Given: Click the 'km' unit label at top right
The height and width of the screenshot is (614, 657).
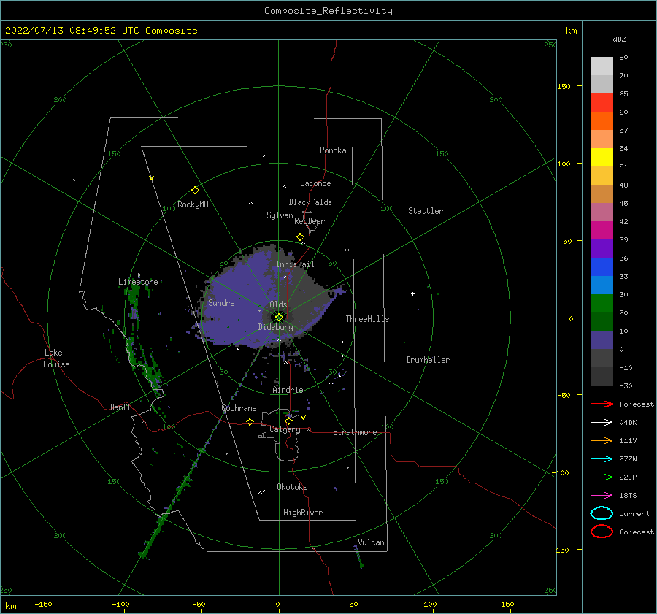Looking at the screenshot, I should pyautogui.click(x=571, y=31).
